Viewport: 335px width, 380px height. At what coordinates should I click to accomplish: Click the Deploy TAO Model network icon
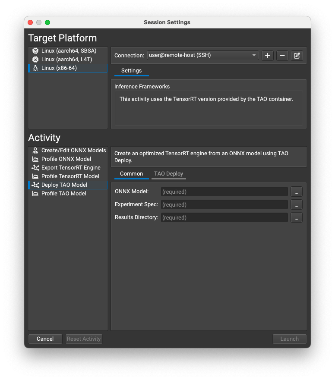point(35,185)
